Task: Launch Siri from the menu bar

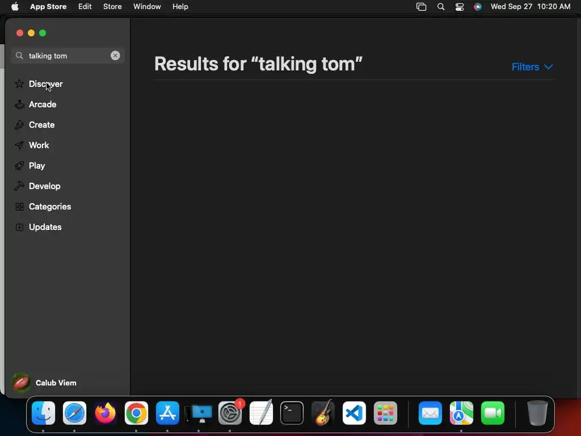Action: (478, 7)
